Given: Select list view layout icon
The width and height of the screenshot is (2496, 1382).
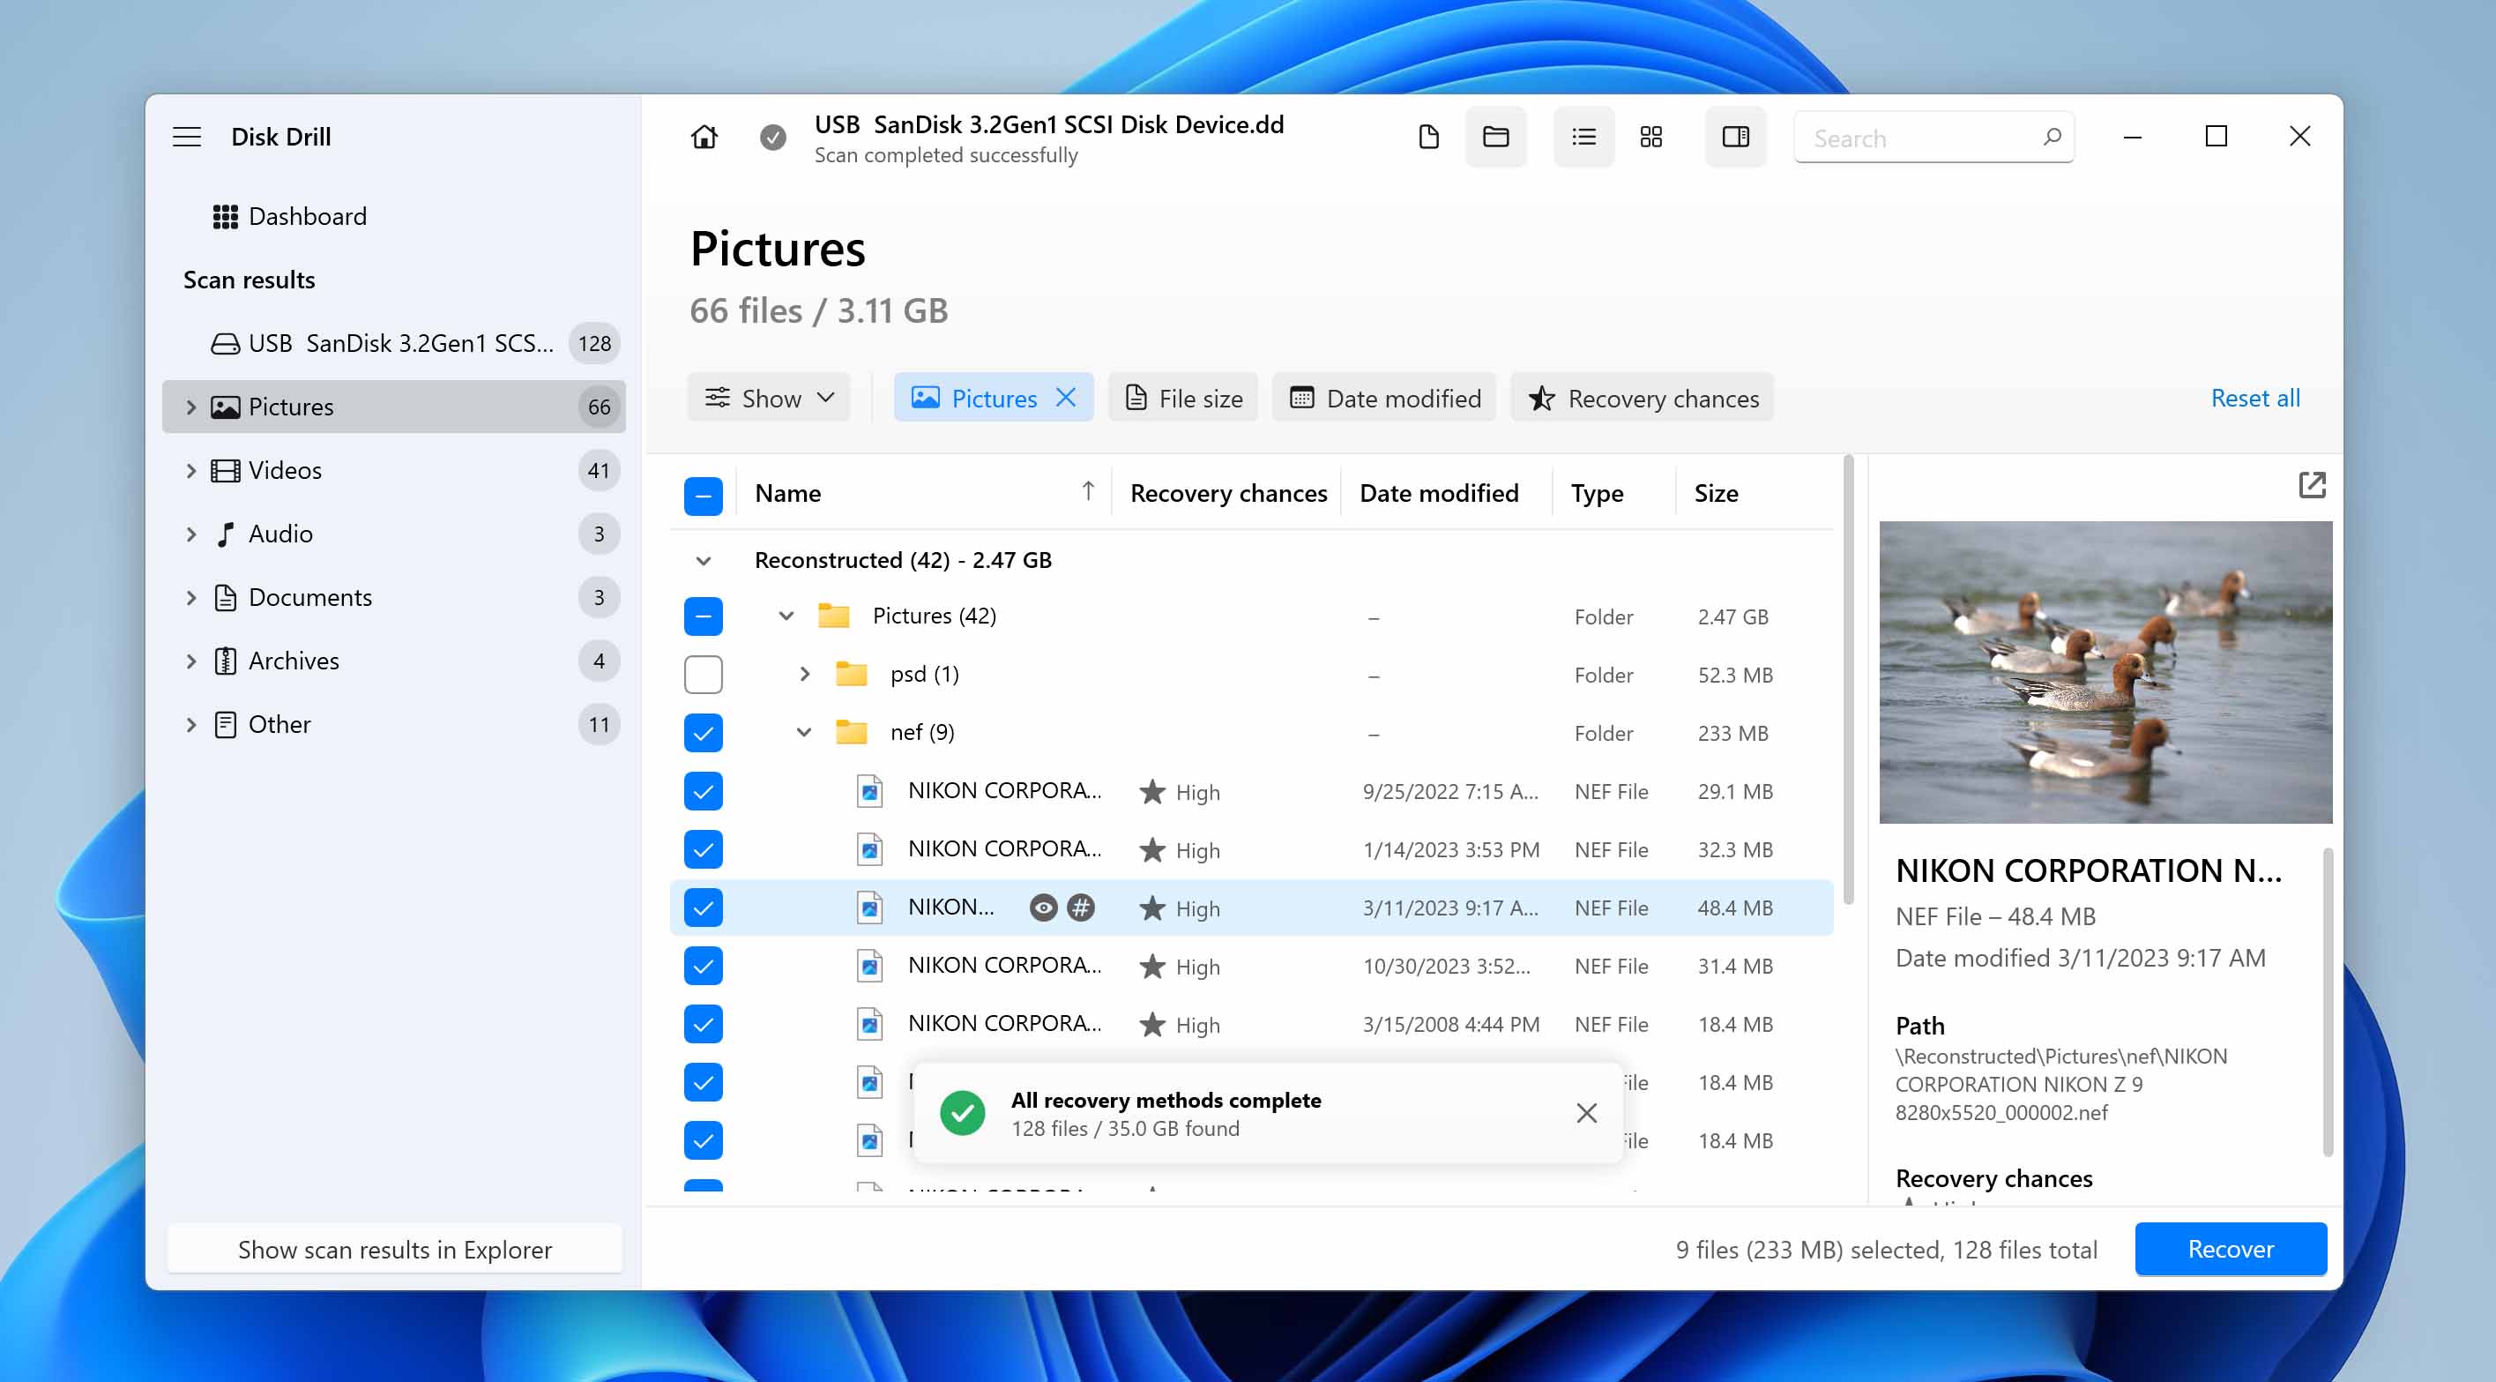Looking at the screenshot, I should 1584,137.
